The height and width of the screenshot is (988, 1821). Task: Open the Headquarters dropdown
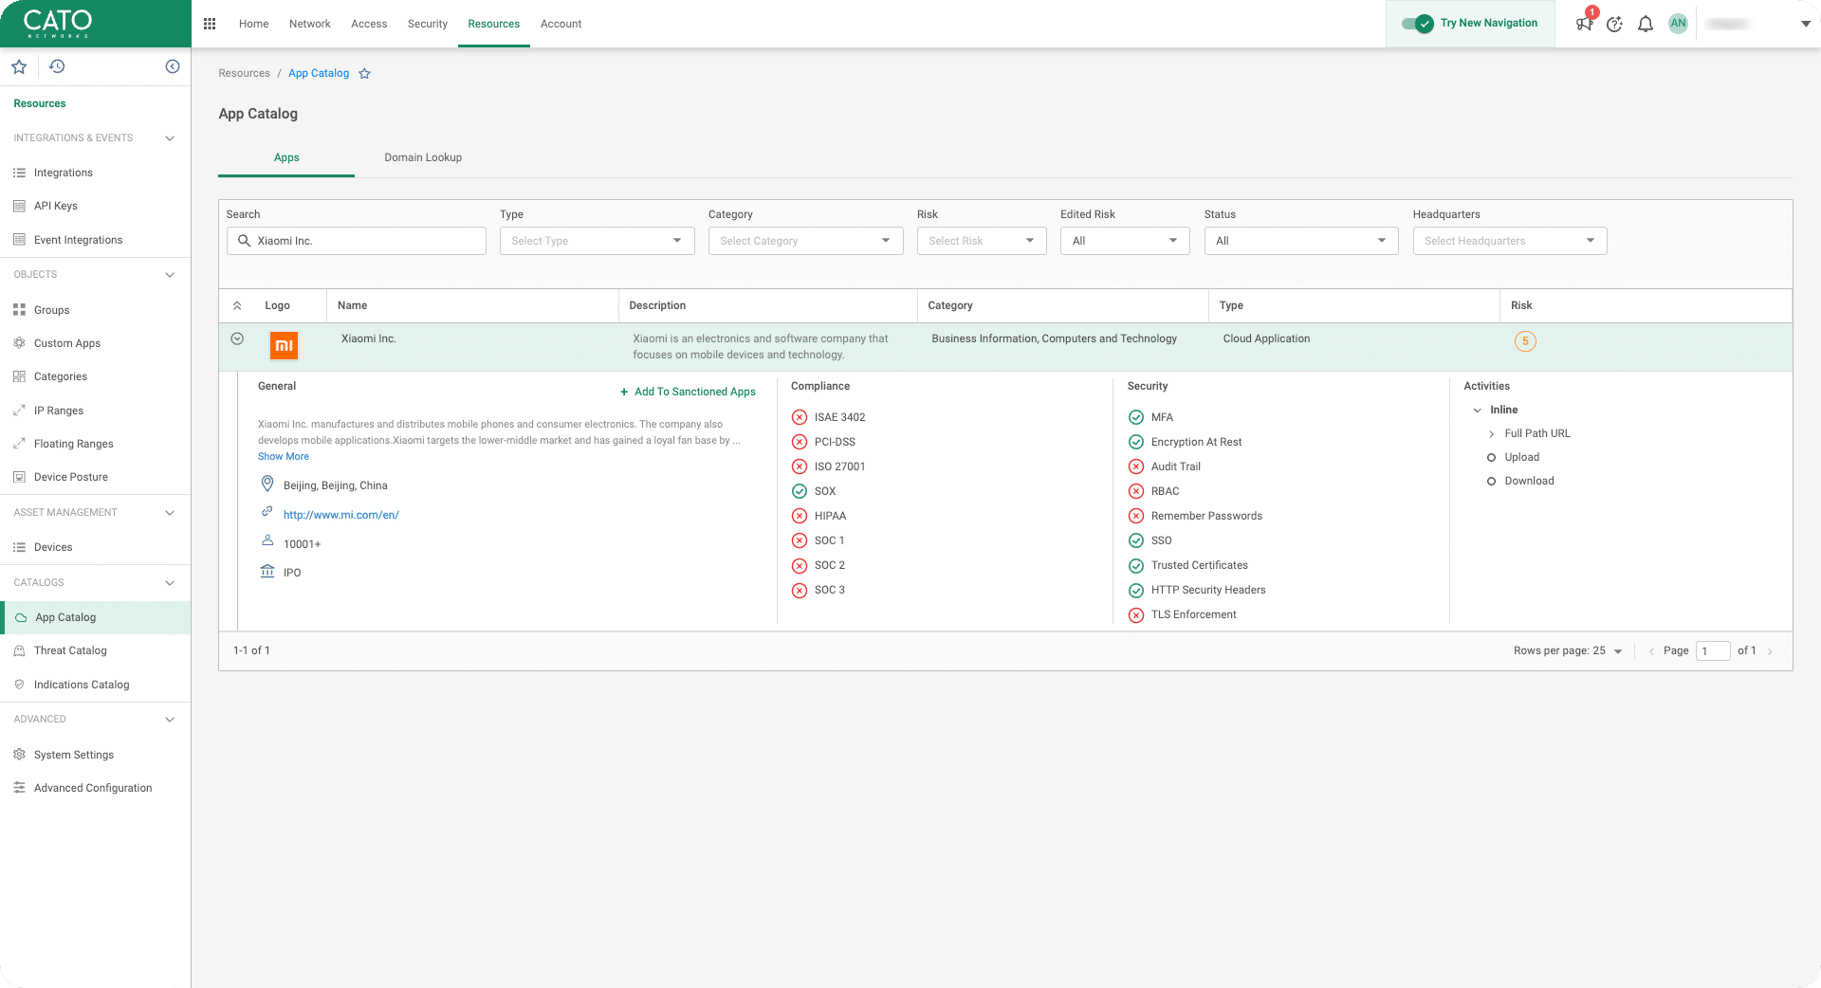point(1510,241)
